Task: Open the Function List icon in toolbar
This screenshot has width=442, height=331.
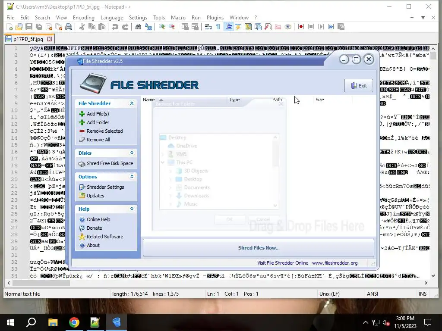Action: pyautogui.click(x=268, y=27)
